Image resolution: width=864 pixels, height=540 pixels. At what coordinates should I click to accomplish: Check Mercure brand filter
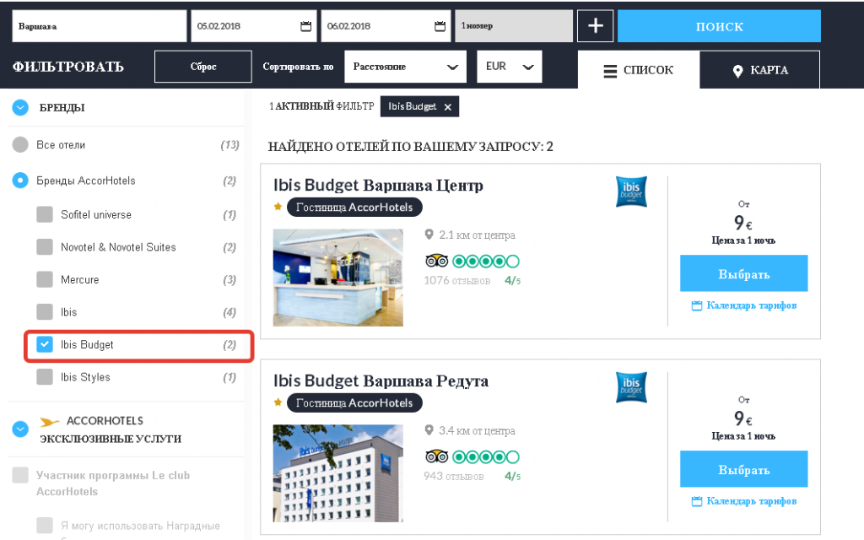[45, 279]
